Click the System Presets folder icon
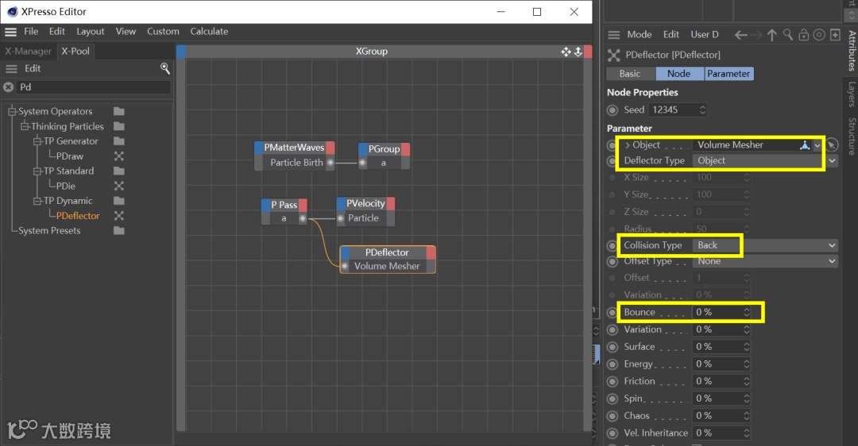 tap(118, 231)
